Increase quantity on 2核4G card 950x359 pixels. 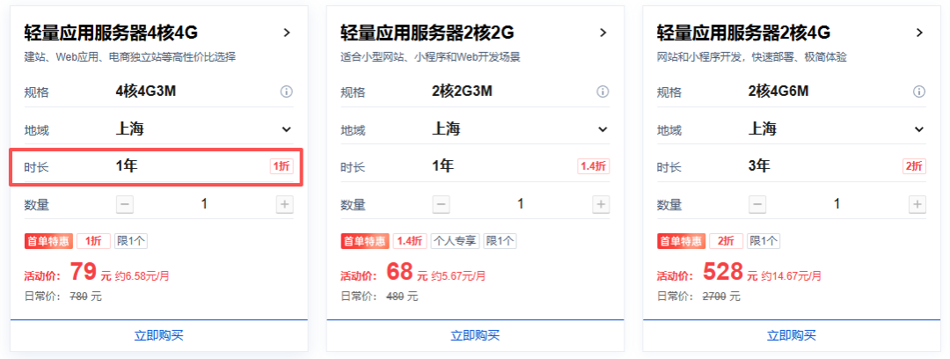tap(917, 204)
